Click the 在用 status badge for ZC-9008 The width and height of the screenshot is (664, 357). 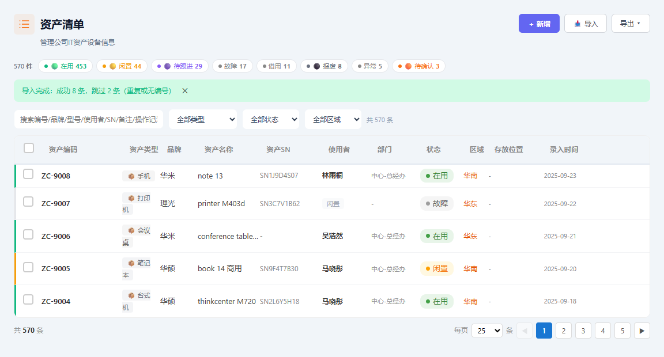pyautogui.click(x=436, y=176)
